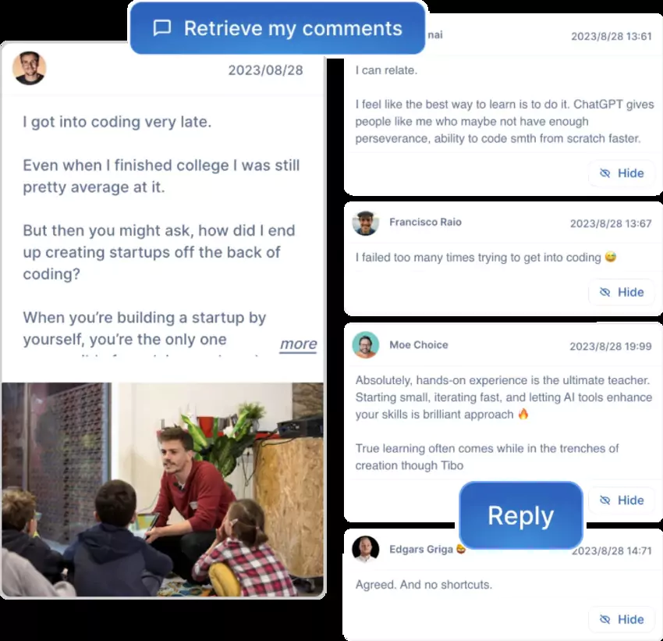Open Francisco Raio's profile name
Screen dimensions: 663x641
[425, 223]
